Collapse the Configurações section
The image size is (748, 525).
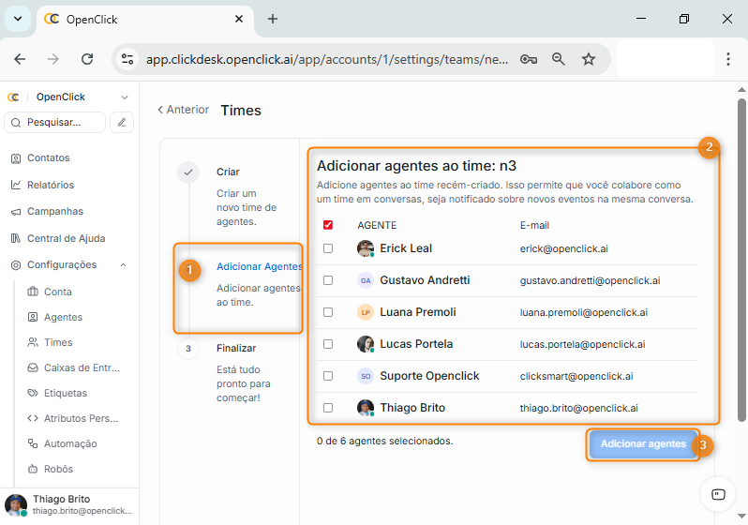pyautogui.click(x=124, y=265)
